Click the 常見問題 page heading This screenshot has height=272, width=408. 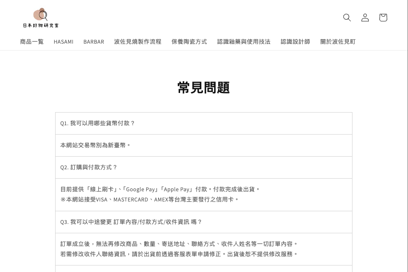(203, 88)
